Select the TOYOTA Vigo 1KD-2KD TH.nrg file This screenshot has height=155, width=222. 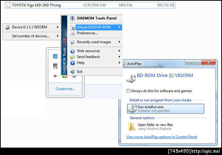[x=90, y=5]
